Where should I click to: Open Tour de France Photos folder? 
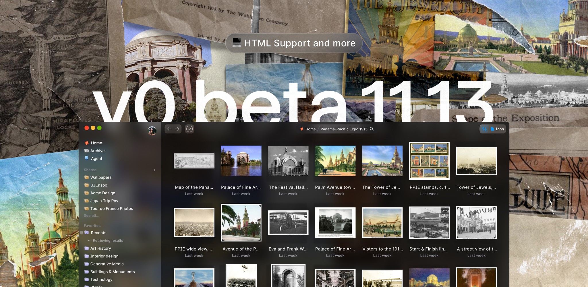pos(112,208)
